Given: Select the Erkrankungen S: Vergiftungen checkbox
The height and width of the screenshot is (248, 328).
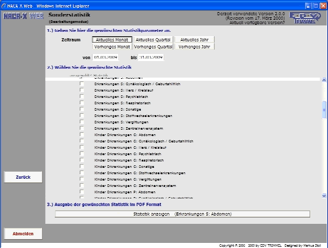Looking at the screenshot, I should [82, 122].
